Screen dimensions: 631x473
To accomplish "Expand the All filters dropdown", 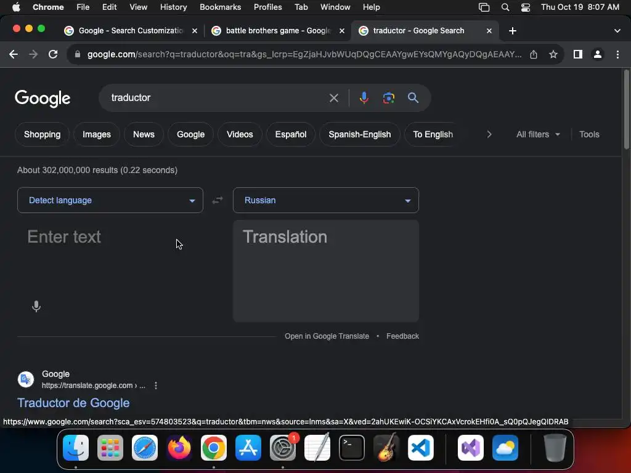I will 538,134.
